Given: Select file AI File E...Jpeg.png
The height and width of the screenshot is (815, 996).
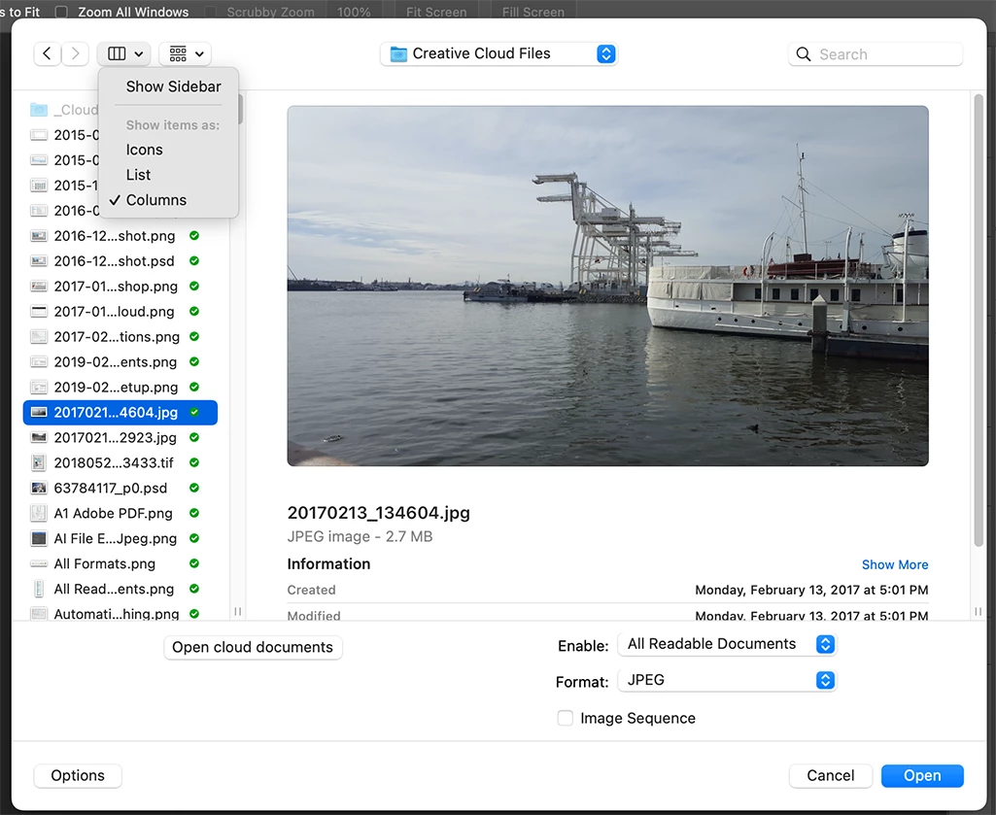Looking at the screenshot, I should [120, 539].
